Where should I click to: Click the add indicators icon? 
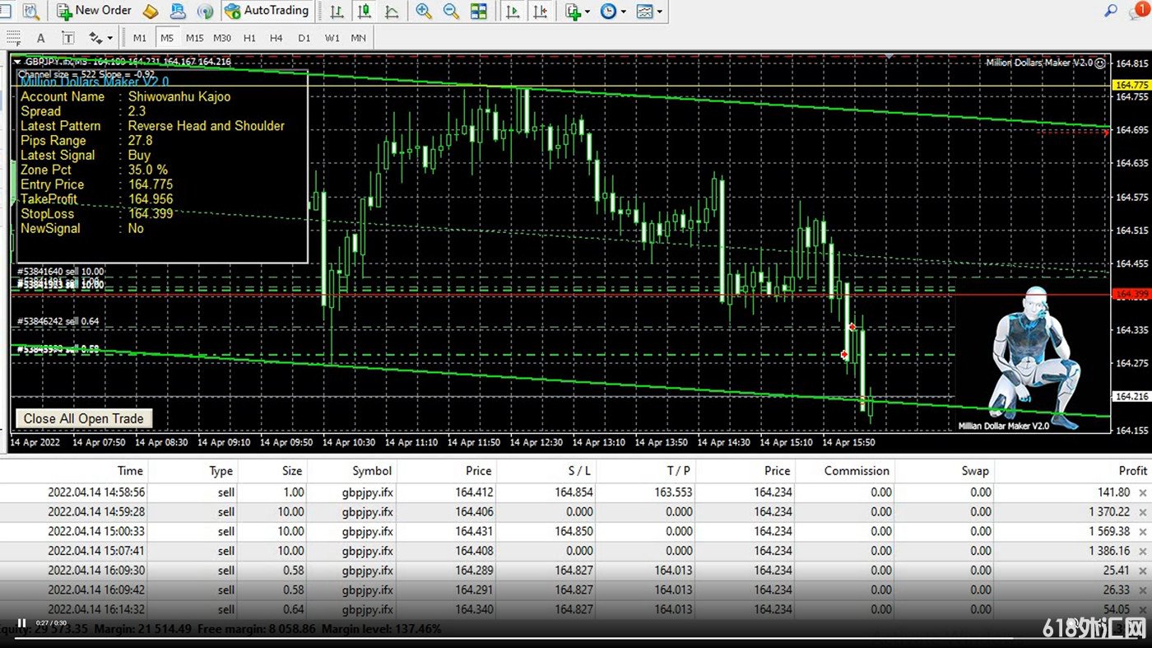click(x=573, y=12)
